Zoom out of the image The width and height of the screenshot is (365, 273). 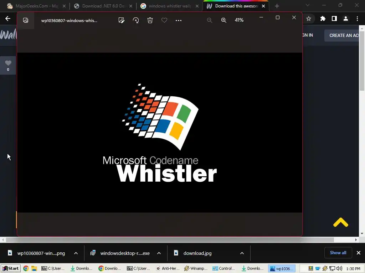pyautogui.click(x=210, y=20)
